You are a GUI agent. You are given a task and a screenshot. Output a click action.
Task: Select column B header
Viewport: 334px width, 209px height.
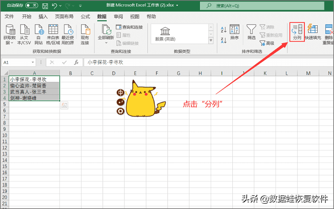(71, 73)
